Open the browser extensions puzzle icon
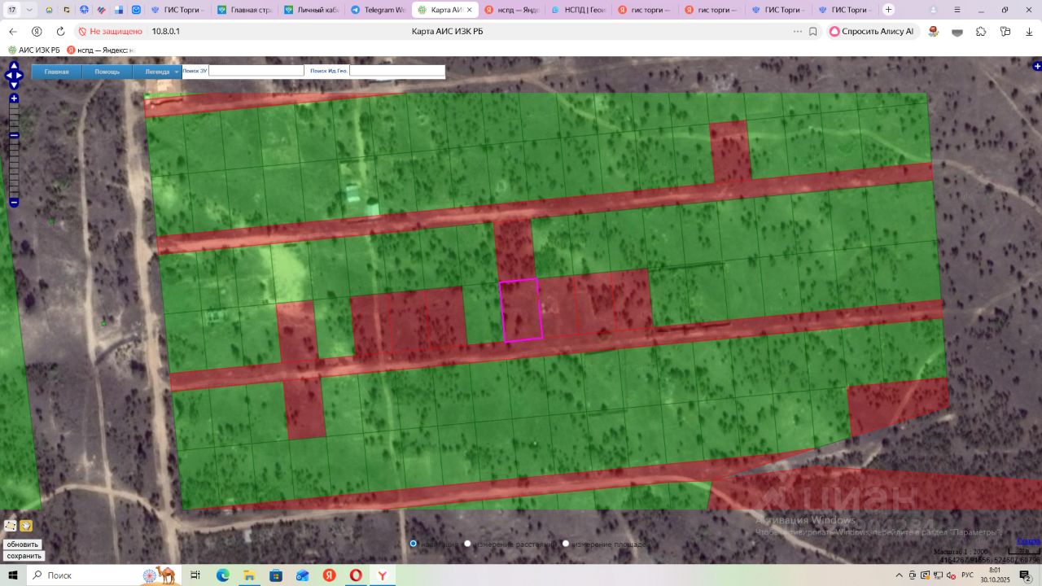This screenshot has height=586, width=1042. 981,31
